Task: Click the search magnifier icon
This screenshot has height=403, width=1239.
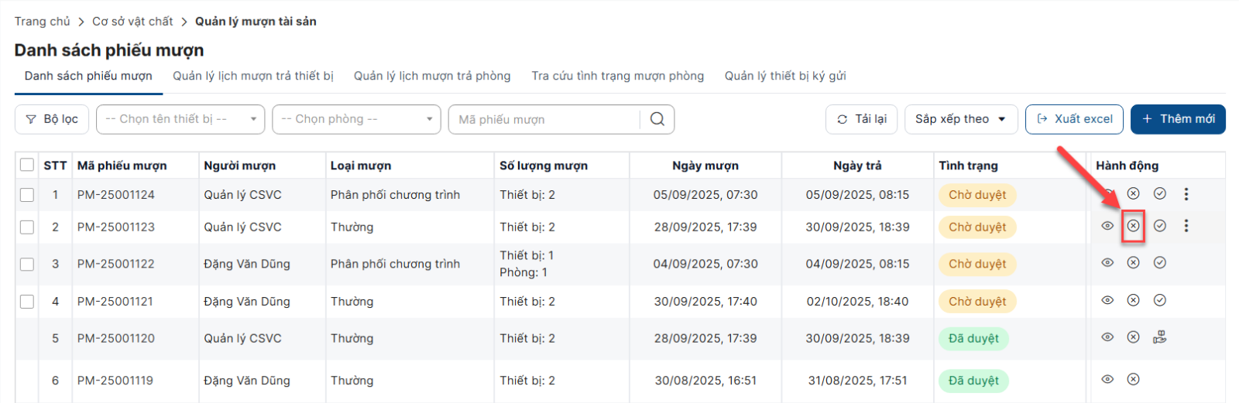Action: point(657,119)
